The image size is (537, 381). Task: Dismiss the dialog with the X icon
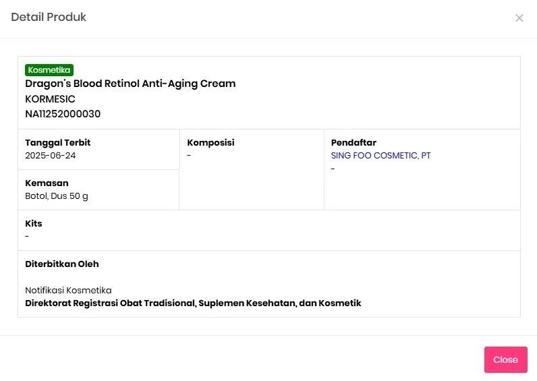(519, 18)
